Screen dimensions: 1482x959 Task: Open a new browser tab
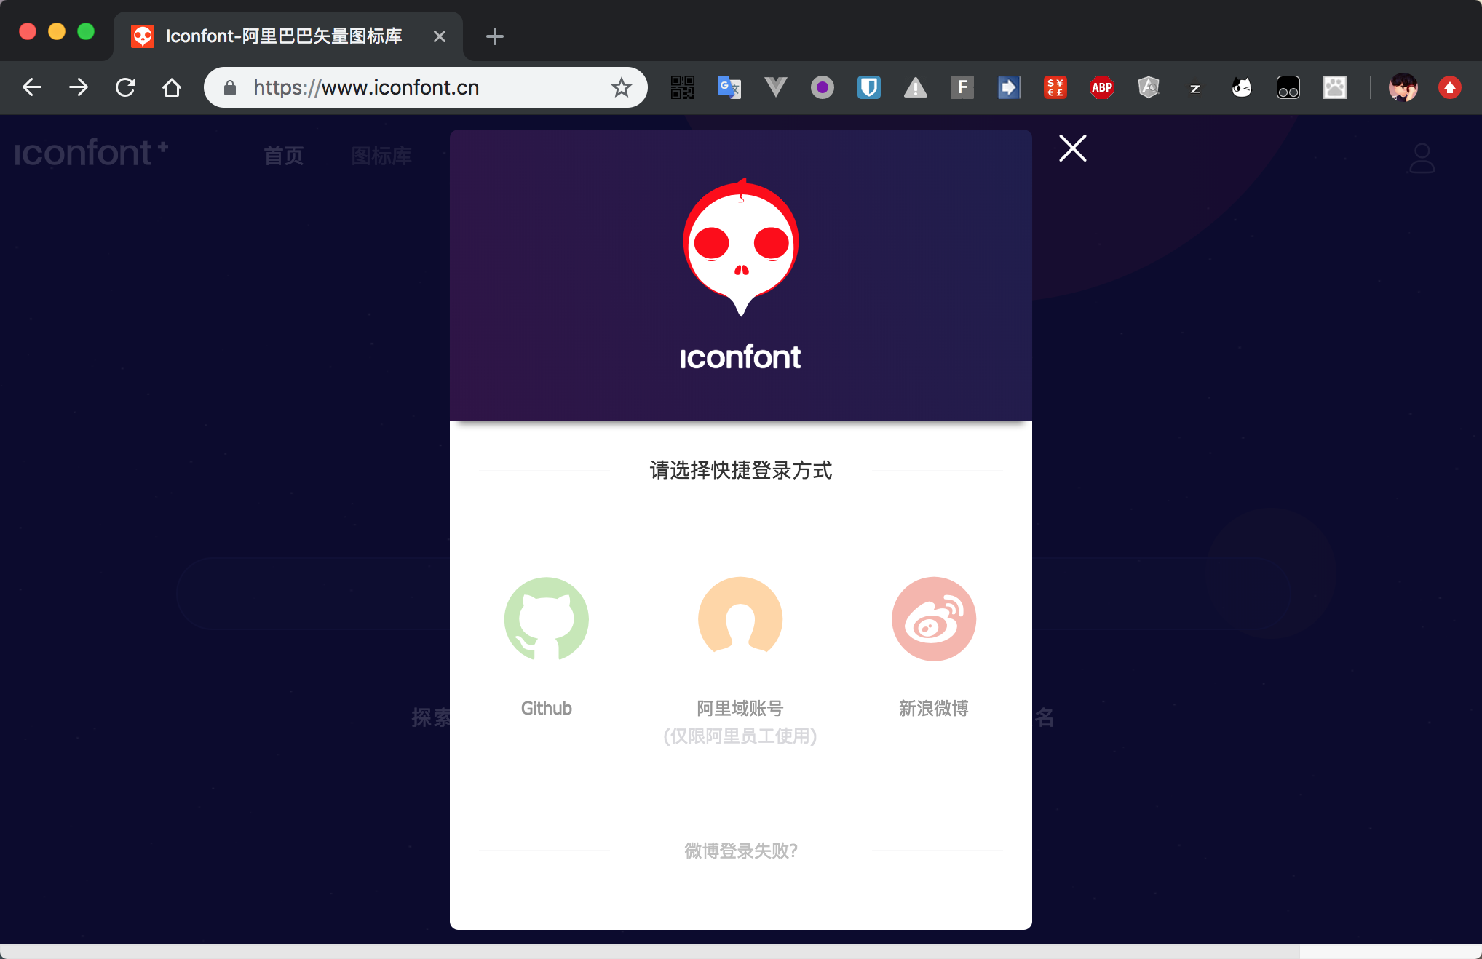point(494,36)
